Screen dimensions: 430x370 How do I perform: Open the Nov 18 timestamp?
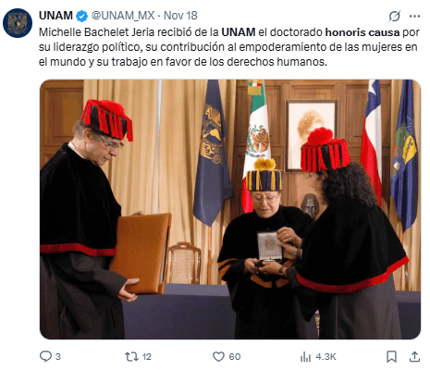180,16
